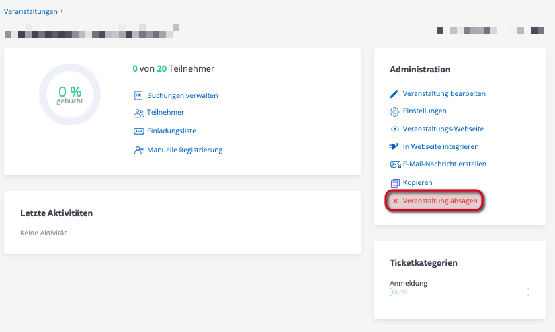Expand the arrow next to Veranstaltungen breadcrumb
555x332 pixels.
62,11
